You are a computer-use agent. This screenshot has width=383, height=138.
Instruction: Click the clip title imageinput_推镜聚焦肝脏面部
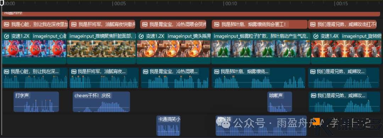(102, 36)
